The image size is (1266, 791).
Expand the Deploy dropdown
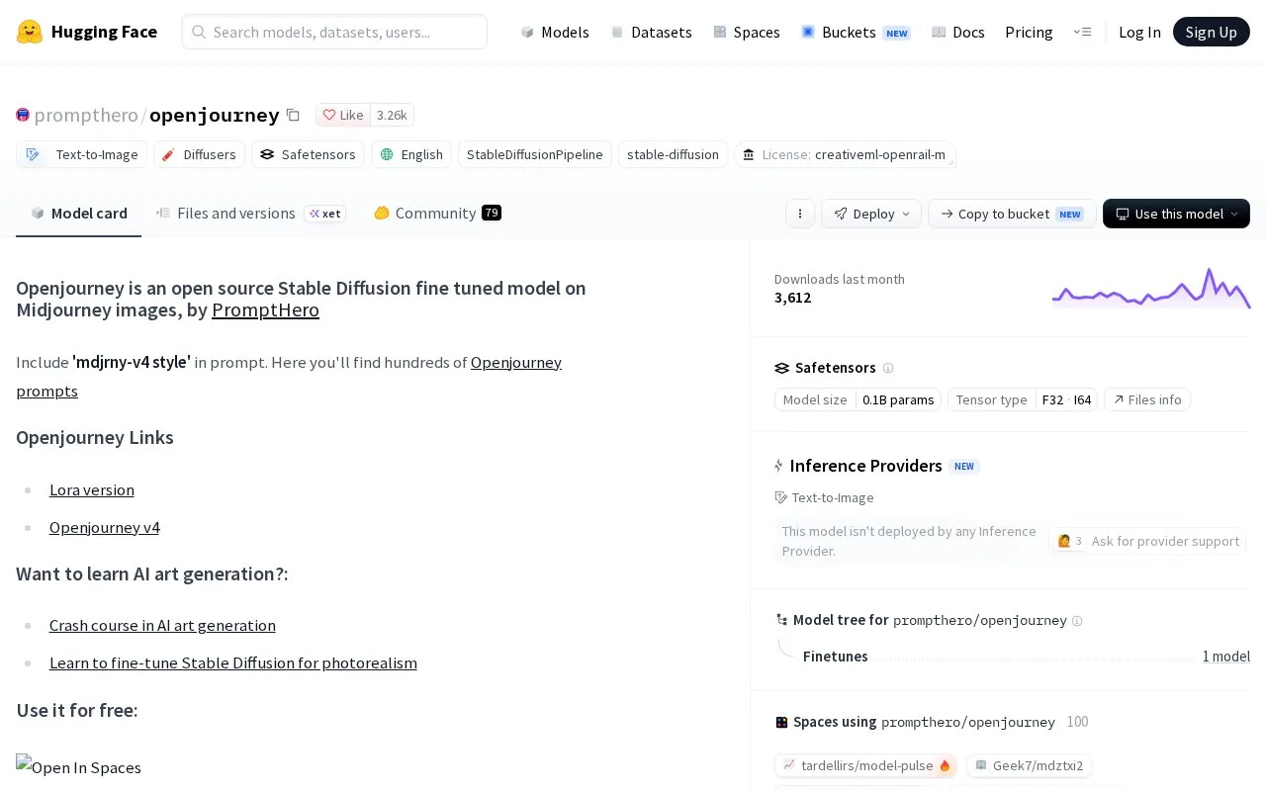(871, 214)
